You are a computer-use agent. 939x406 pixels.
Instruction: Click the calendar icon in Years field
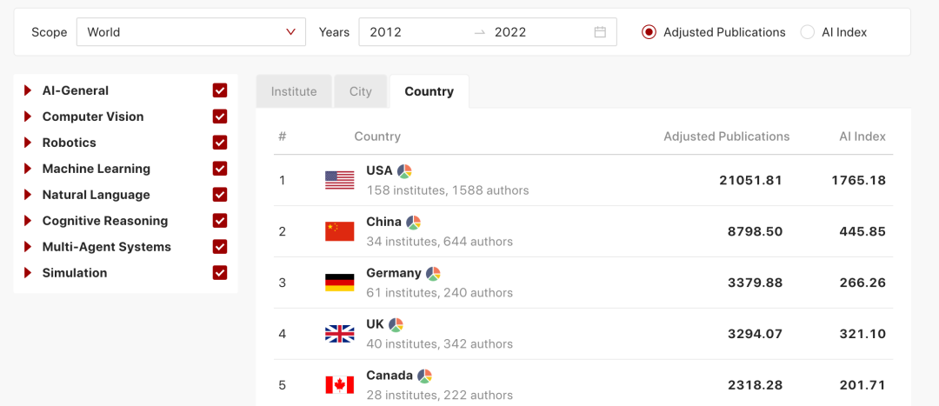pos(600,32)
